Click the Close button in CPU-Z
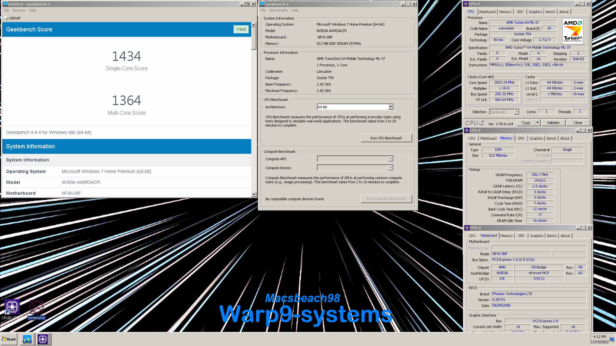Image resolution: width=616 pixels, height=346 pixels. tap(578, 123)
